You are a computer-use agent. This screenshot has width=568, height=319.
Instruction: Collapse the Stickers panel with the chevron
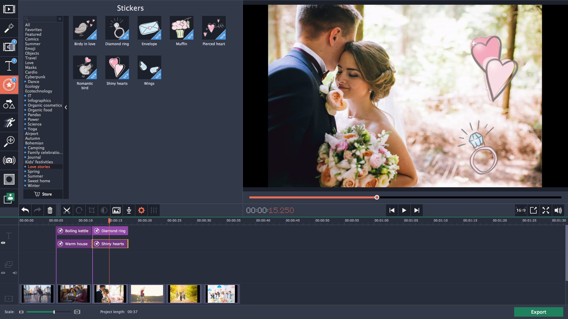[x=66, y=108]
